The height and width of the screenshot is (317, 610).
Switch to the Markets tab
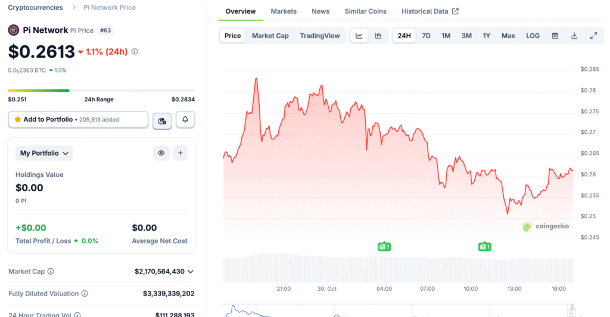tap(284, 11)
